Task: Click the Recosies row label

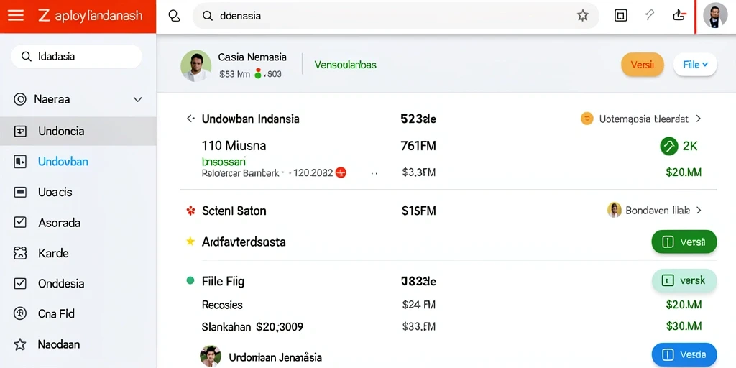Action: pyautogui.click(x=222, y=305)
